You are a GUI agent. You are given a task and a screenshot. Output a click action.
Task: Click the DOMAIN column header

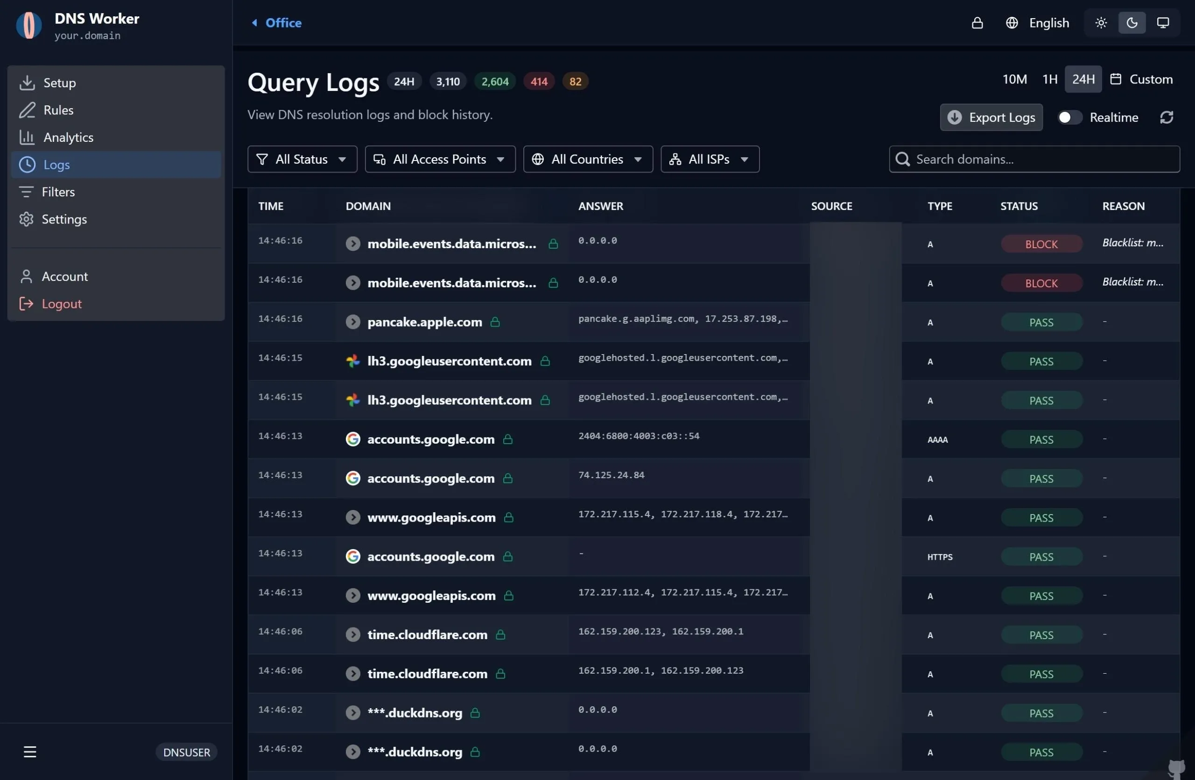click(368, 206)
